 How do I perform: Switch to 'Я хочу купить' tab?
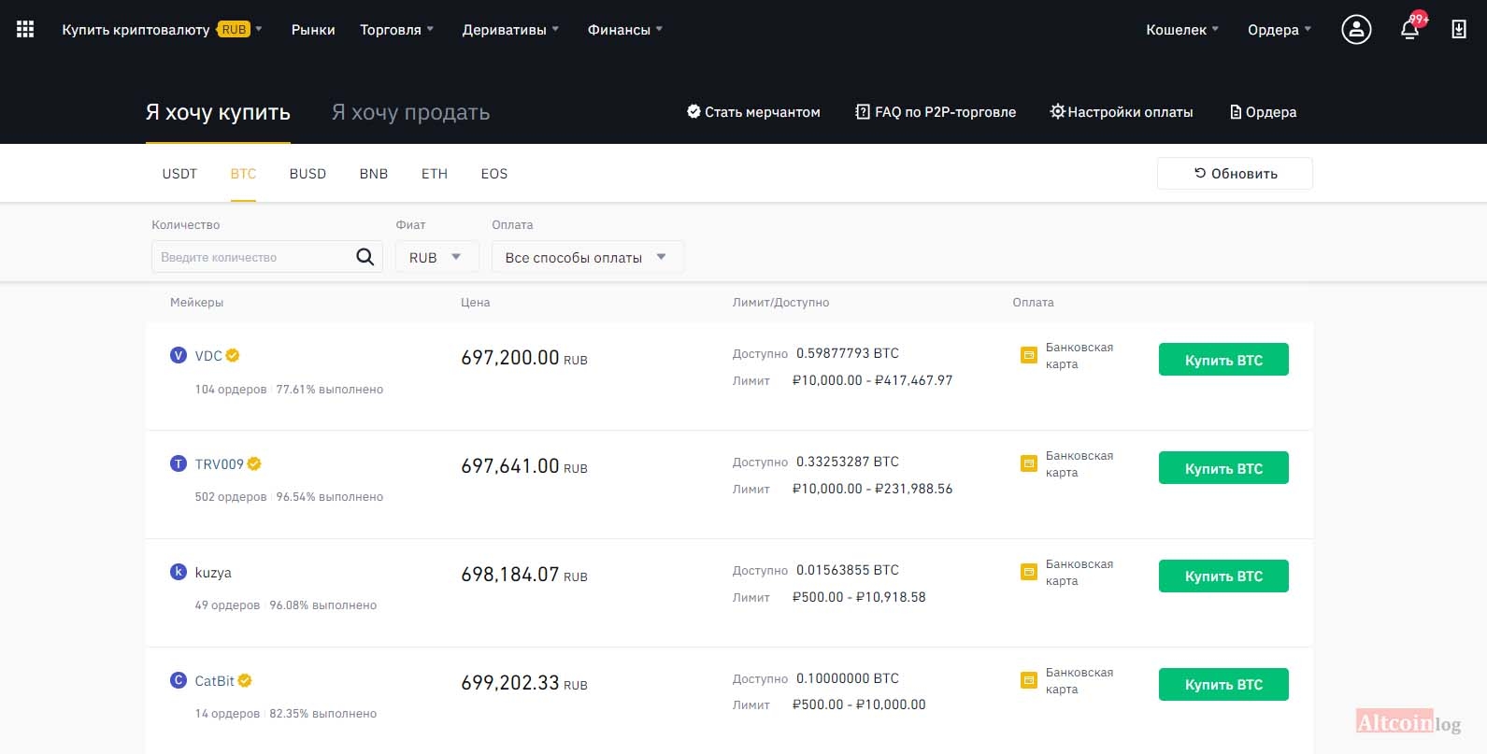click(218, 112)
